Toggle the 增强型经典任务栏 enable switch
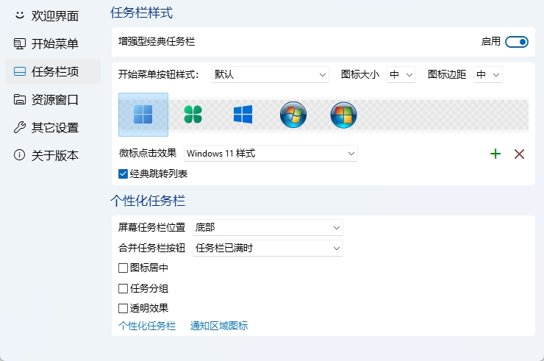The image size is (544, 361). point(516,42)
